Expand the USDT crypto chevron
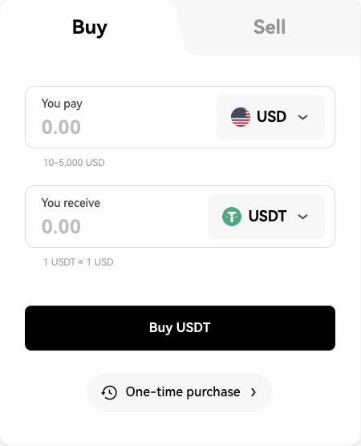This screenshot has height=446, width=361. 302,217
